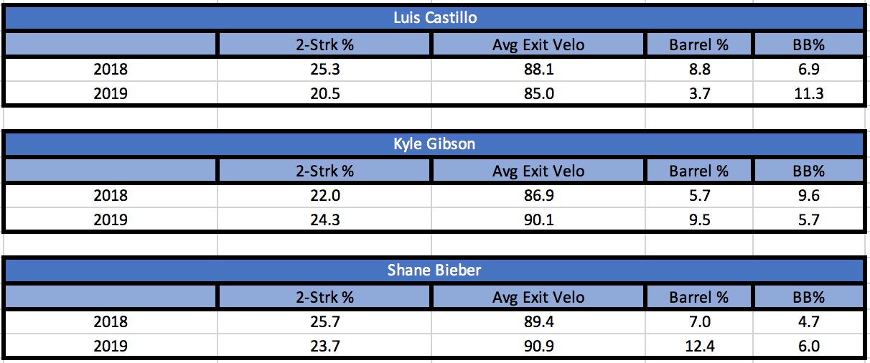Image resolution: width=870 pixels, height=363 pixels.
Task: Select Gibson's 2018 BB% value 9.6
Action: tap(808, 196)
